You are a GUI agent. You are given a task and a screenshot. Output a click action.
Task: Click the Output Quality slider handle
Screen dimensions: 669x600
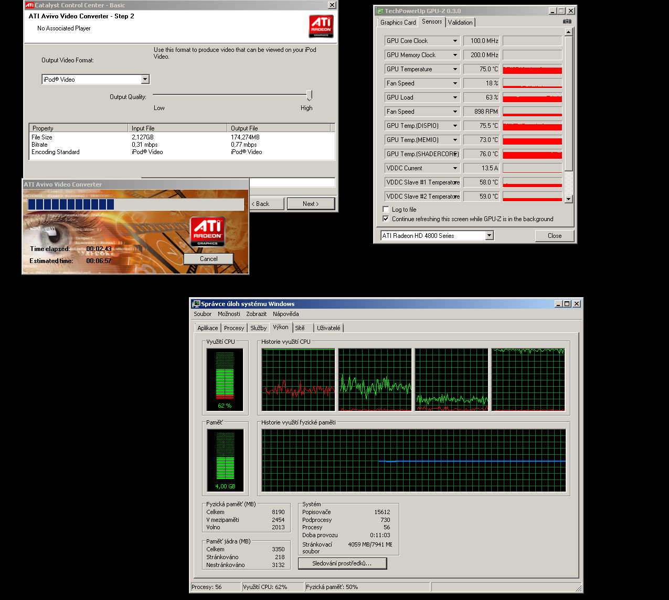click(x=309, y=95)
